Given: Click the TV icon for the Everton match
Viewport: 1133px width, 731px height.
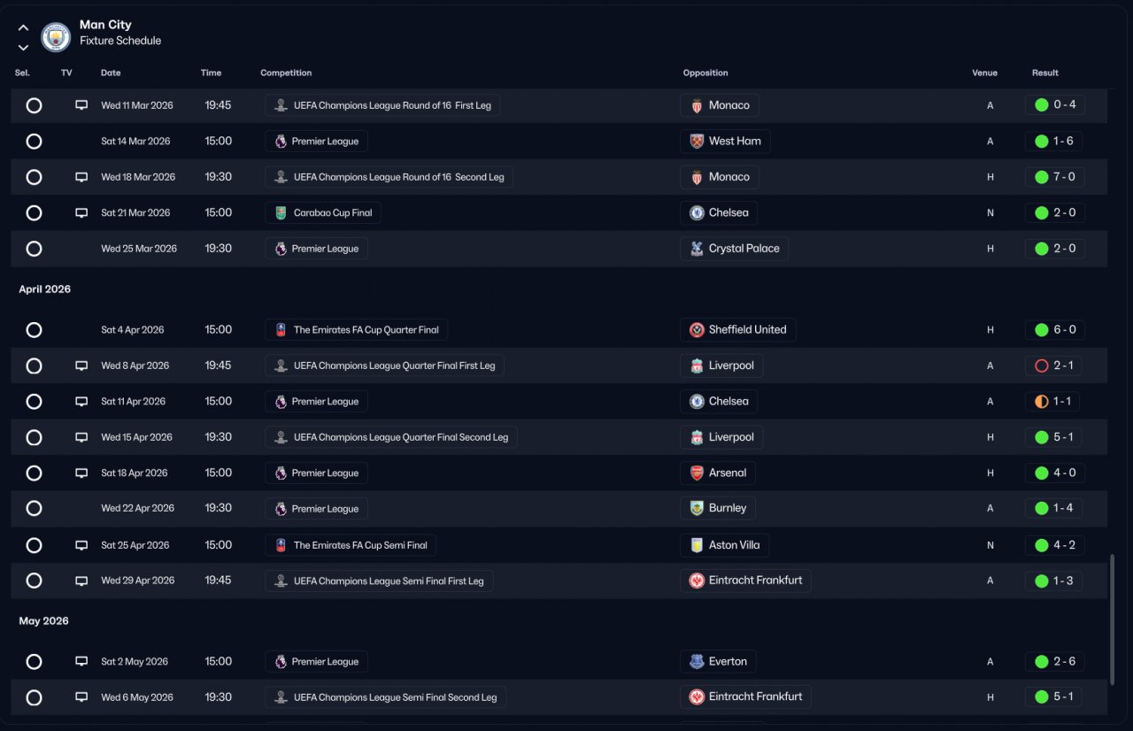Looking at the screenshot, I should pos(81,662).
